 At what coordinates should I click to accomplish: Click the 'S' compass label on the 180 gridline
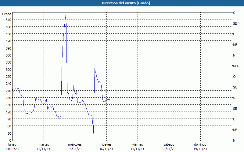coord(234,98)
